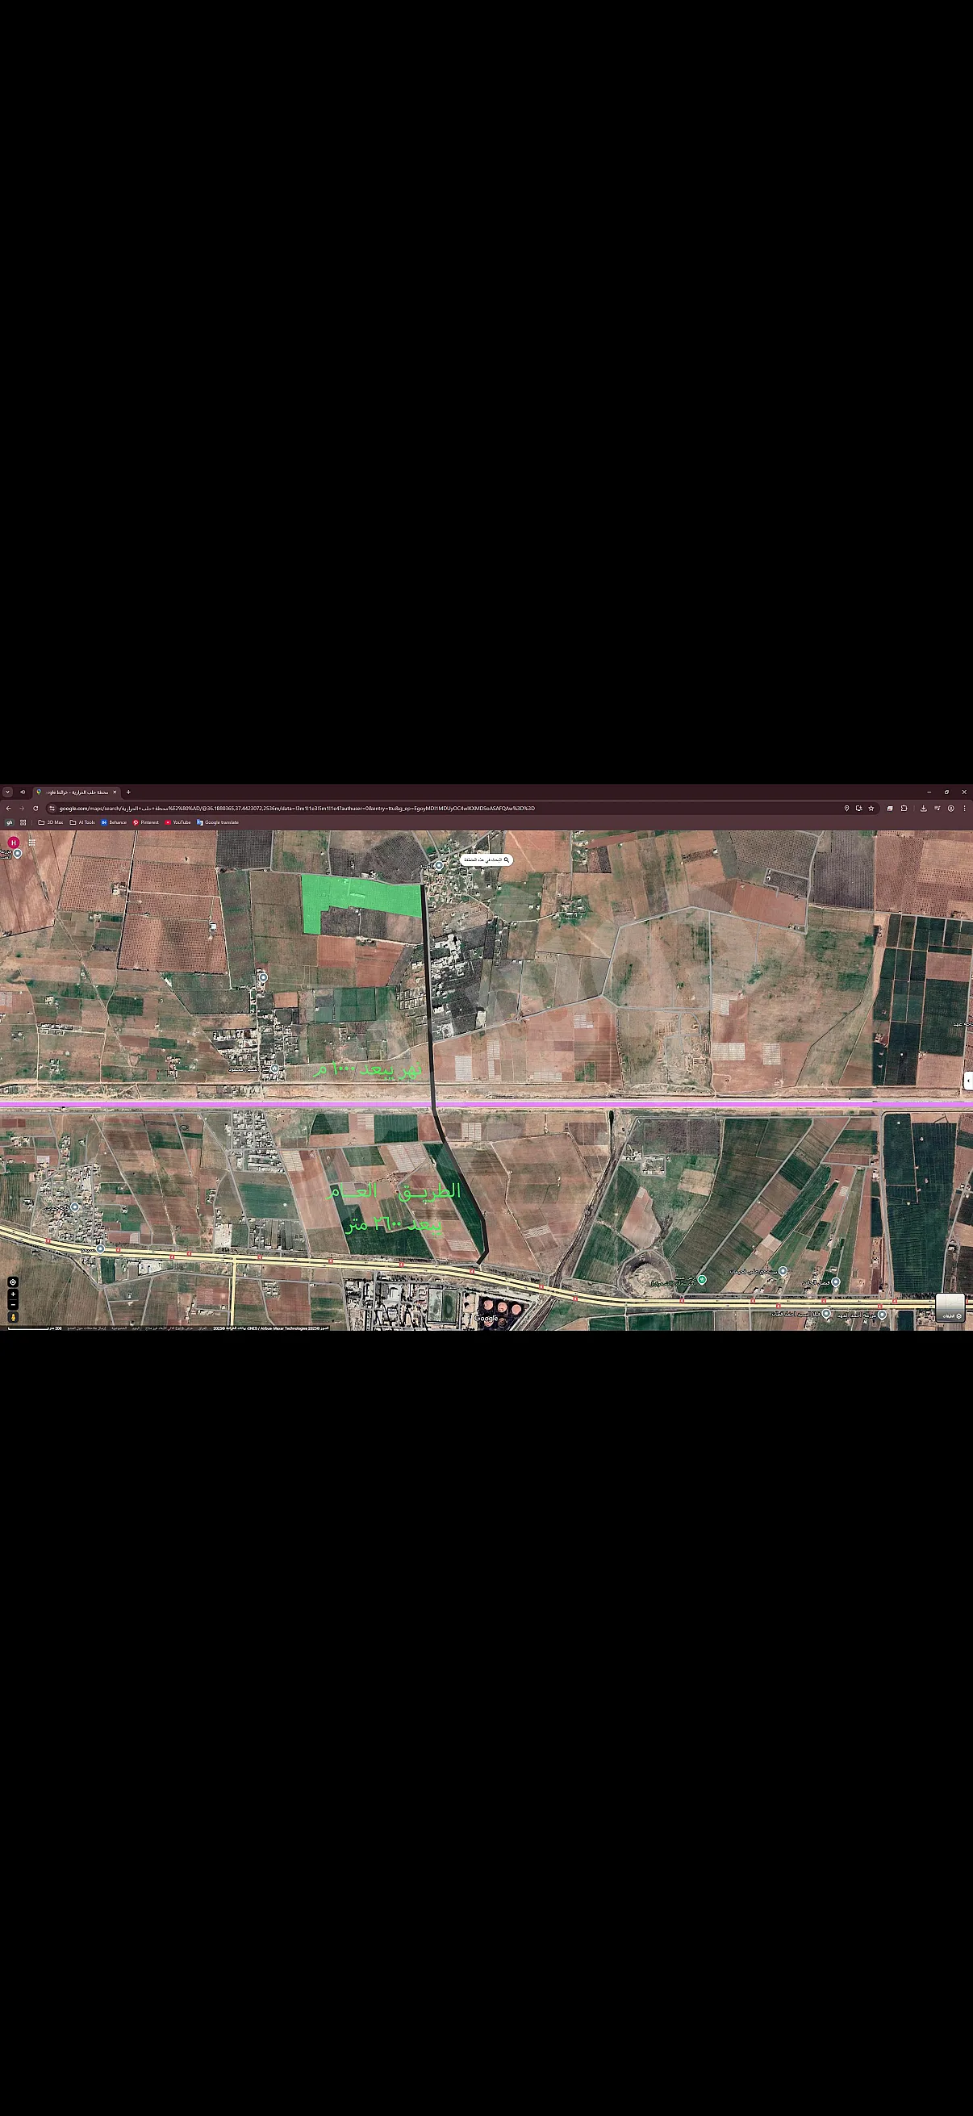Go forward to the next page
973x2116 pixels.
[x=21, y=809]
